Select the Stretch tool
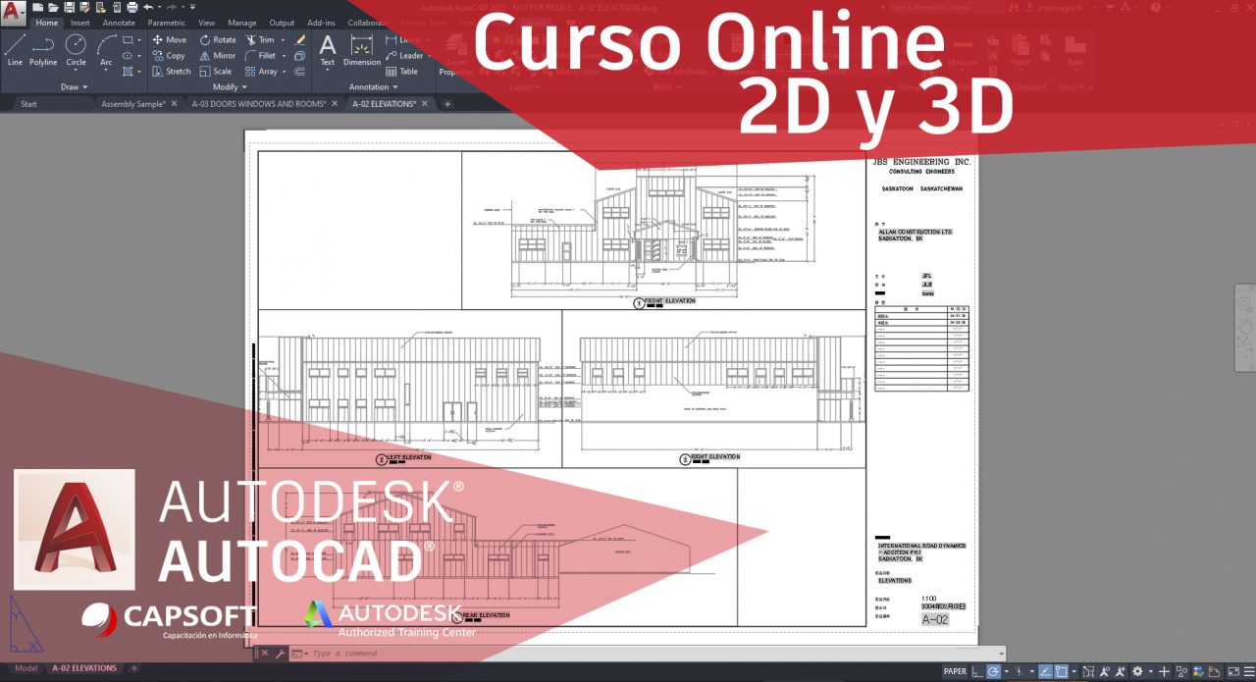Screen dimensions: 1256x682 tap(172, 72)
